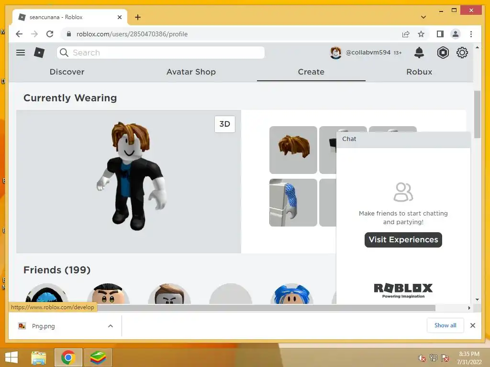Viewport: 490px width, 367px height.
Task: Toggle the avatar 3D view button
Action: [225, 124]
